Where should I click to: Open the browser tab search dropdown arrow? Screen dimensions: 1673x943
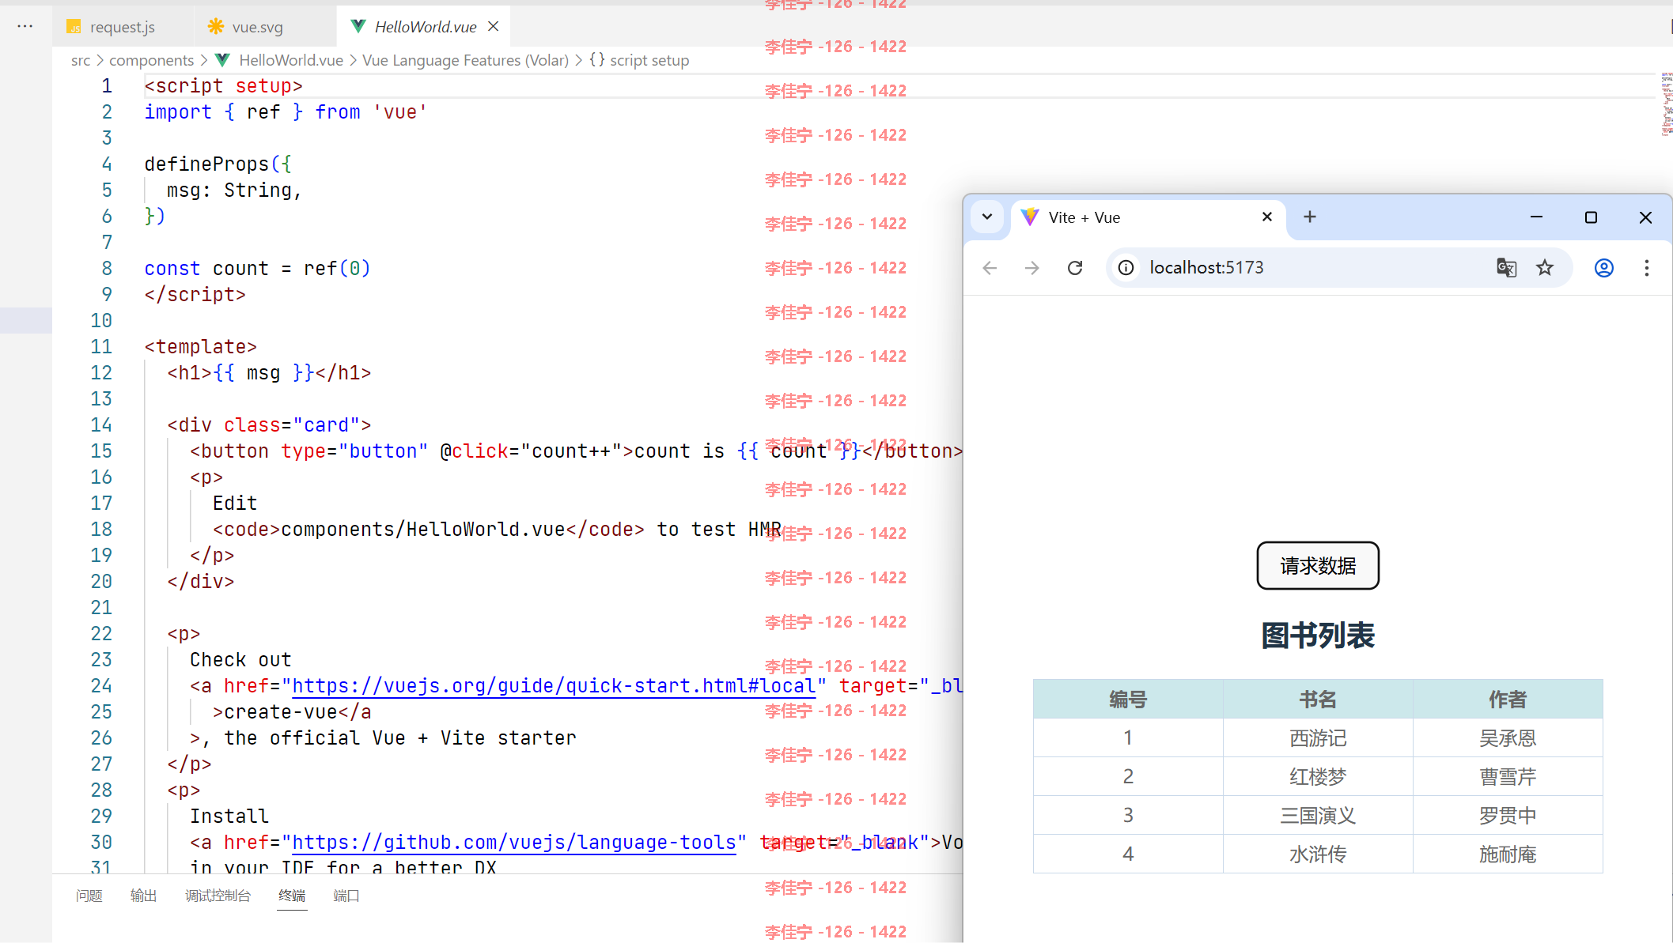coord(987,217)
